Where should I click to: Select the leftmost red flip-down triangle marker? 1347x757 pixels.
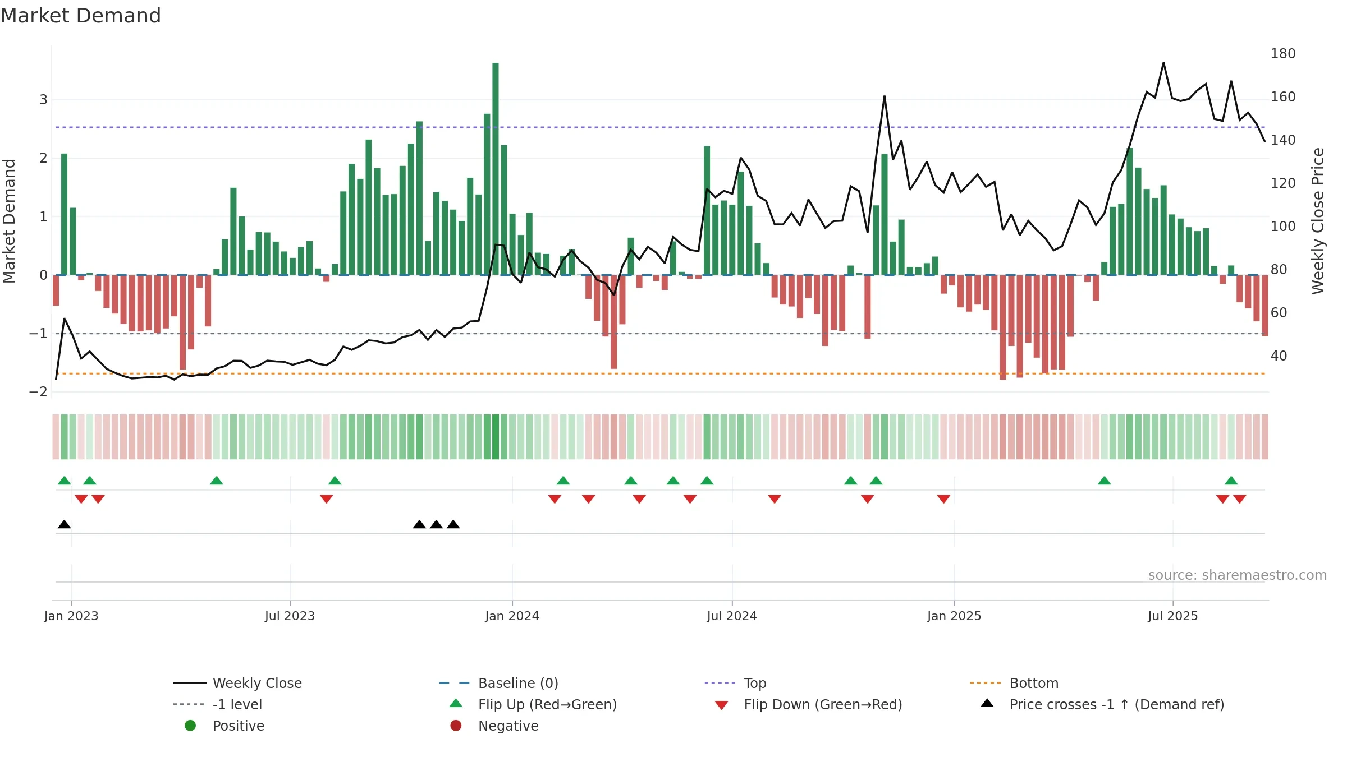(81, 499)
